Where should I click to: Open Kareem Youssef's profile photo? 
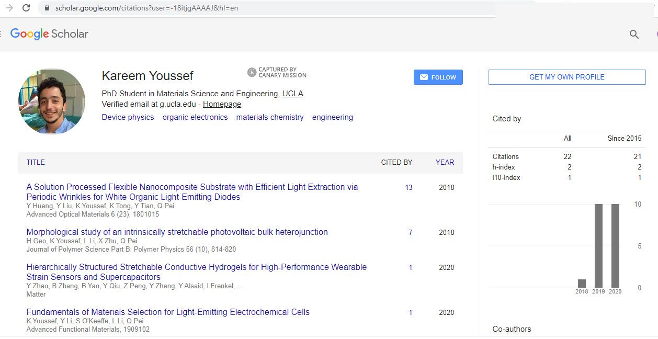point(52,101)
